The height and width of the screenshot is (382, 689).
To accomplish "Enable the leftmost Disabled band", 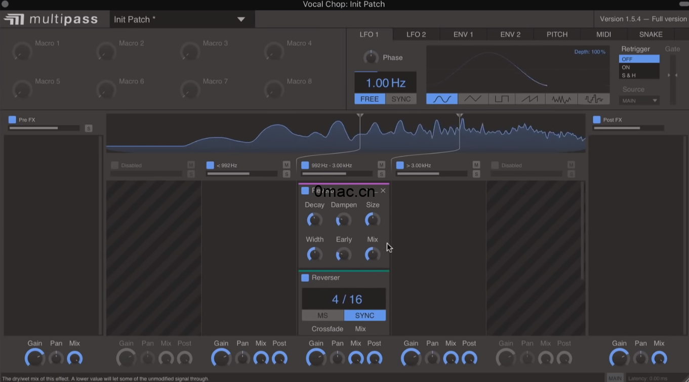I will point(115,165).
